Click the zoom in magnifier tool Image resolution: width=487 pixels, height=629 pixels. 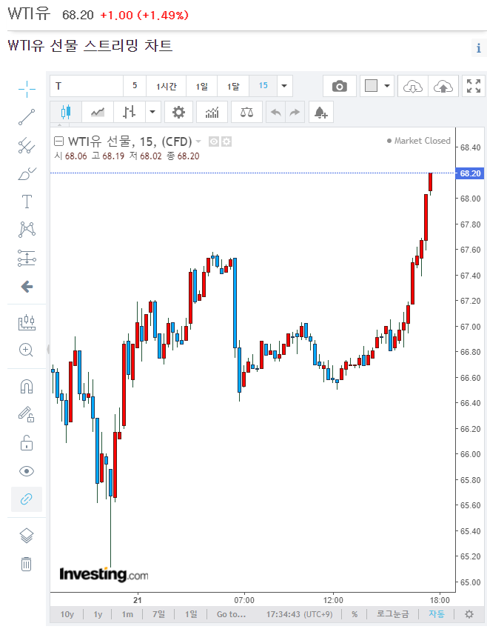coord(27,350)
